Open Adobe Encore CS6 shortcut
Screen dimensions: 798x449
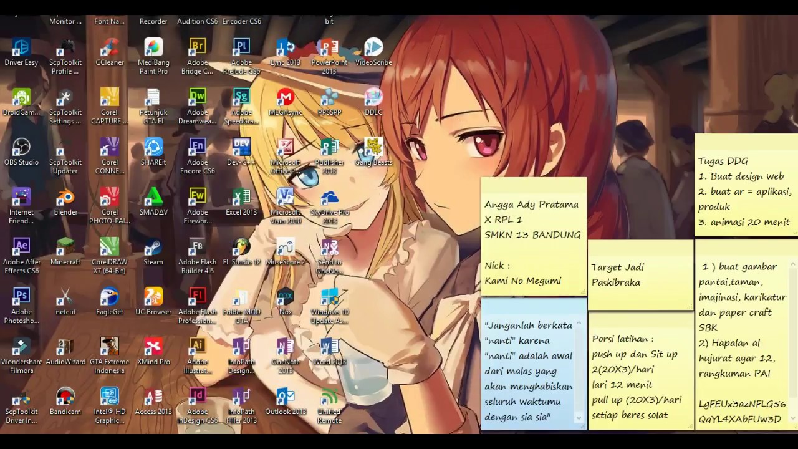click(197, 157)
